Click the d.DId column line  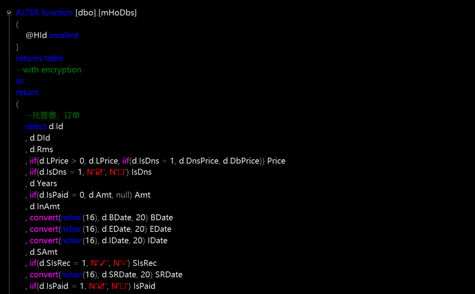click(40, 138)
